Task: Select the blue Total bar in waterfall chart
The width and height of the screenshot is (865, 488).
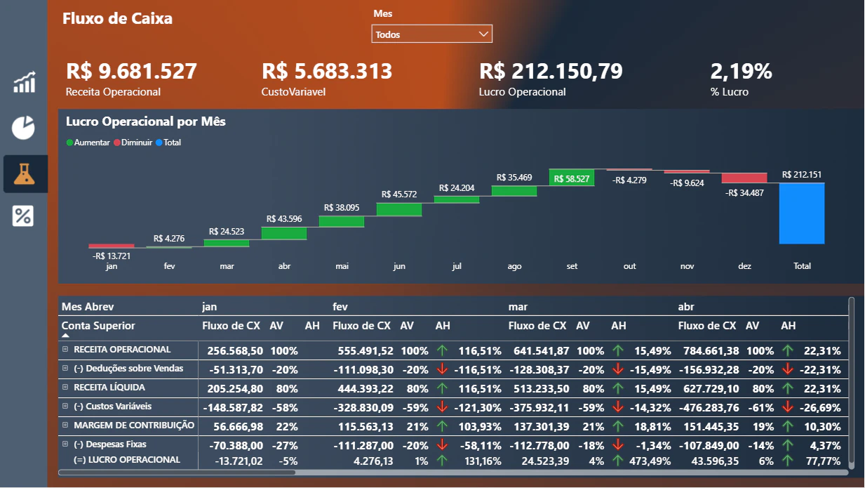Action: click(802, 213)
